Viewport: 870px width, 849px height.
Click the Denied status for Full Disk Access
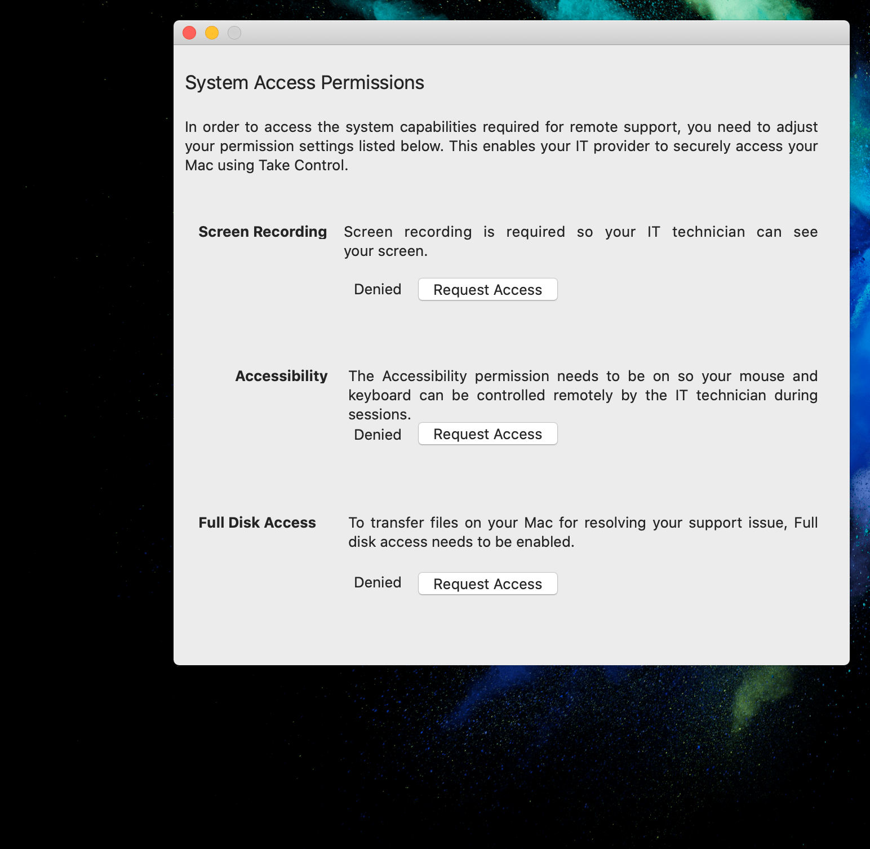click(377, 582)
